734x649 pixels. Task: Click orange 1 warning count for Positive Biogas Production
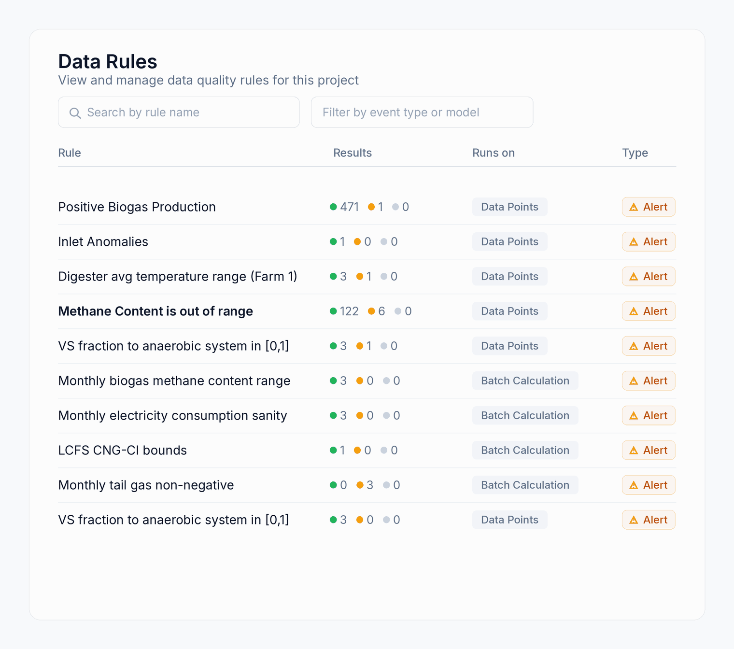(376, 207)
